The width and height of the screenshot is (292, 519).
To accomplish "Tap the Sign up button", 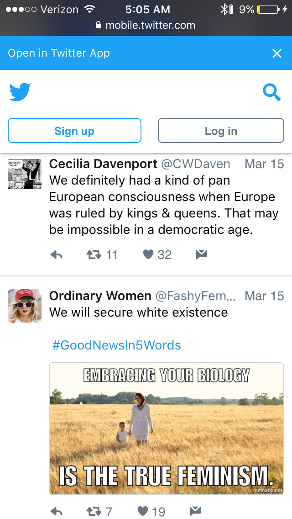I will click(x=74, y=131).
